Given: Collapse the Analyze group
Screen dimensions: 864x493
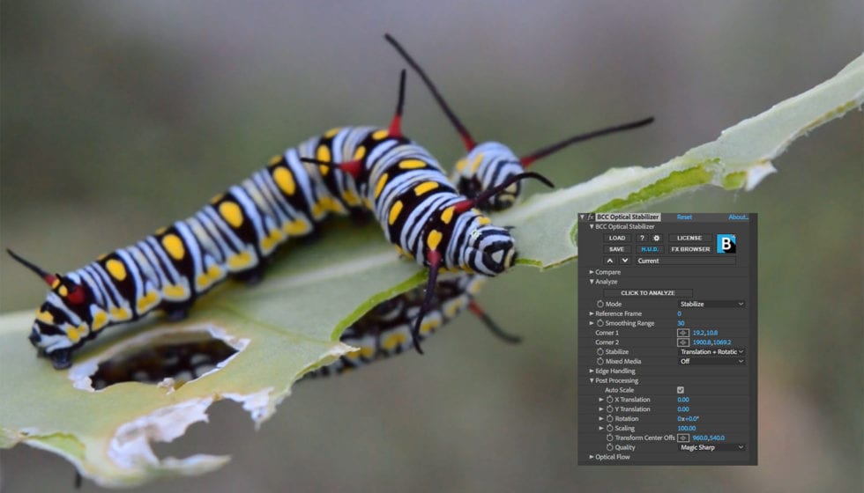Looking at the screenshot, I should (592, 282).
